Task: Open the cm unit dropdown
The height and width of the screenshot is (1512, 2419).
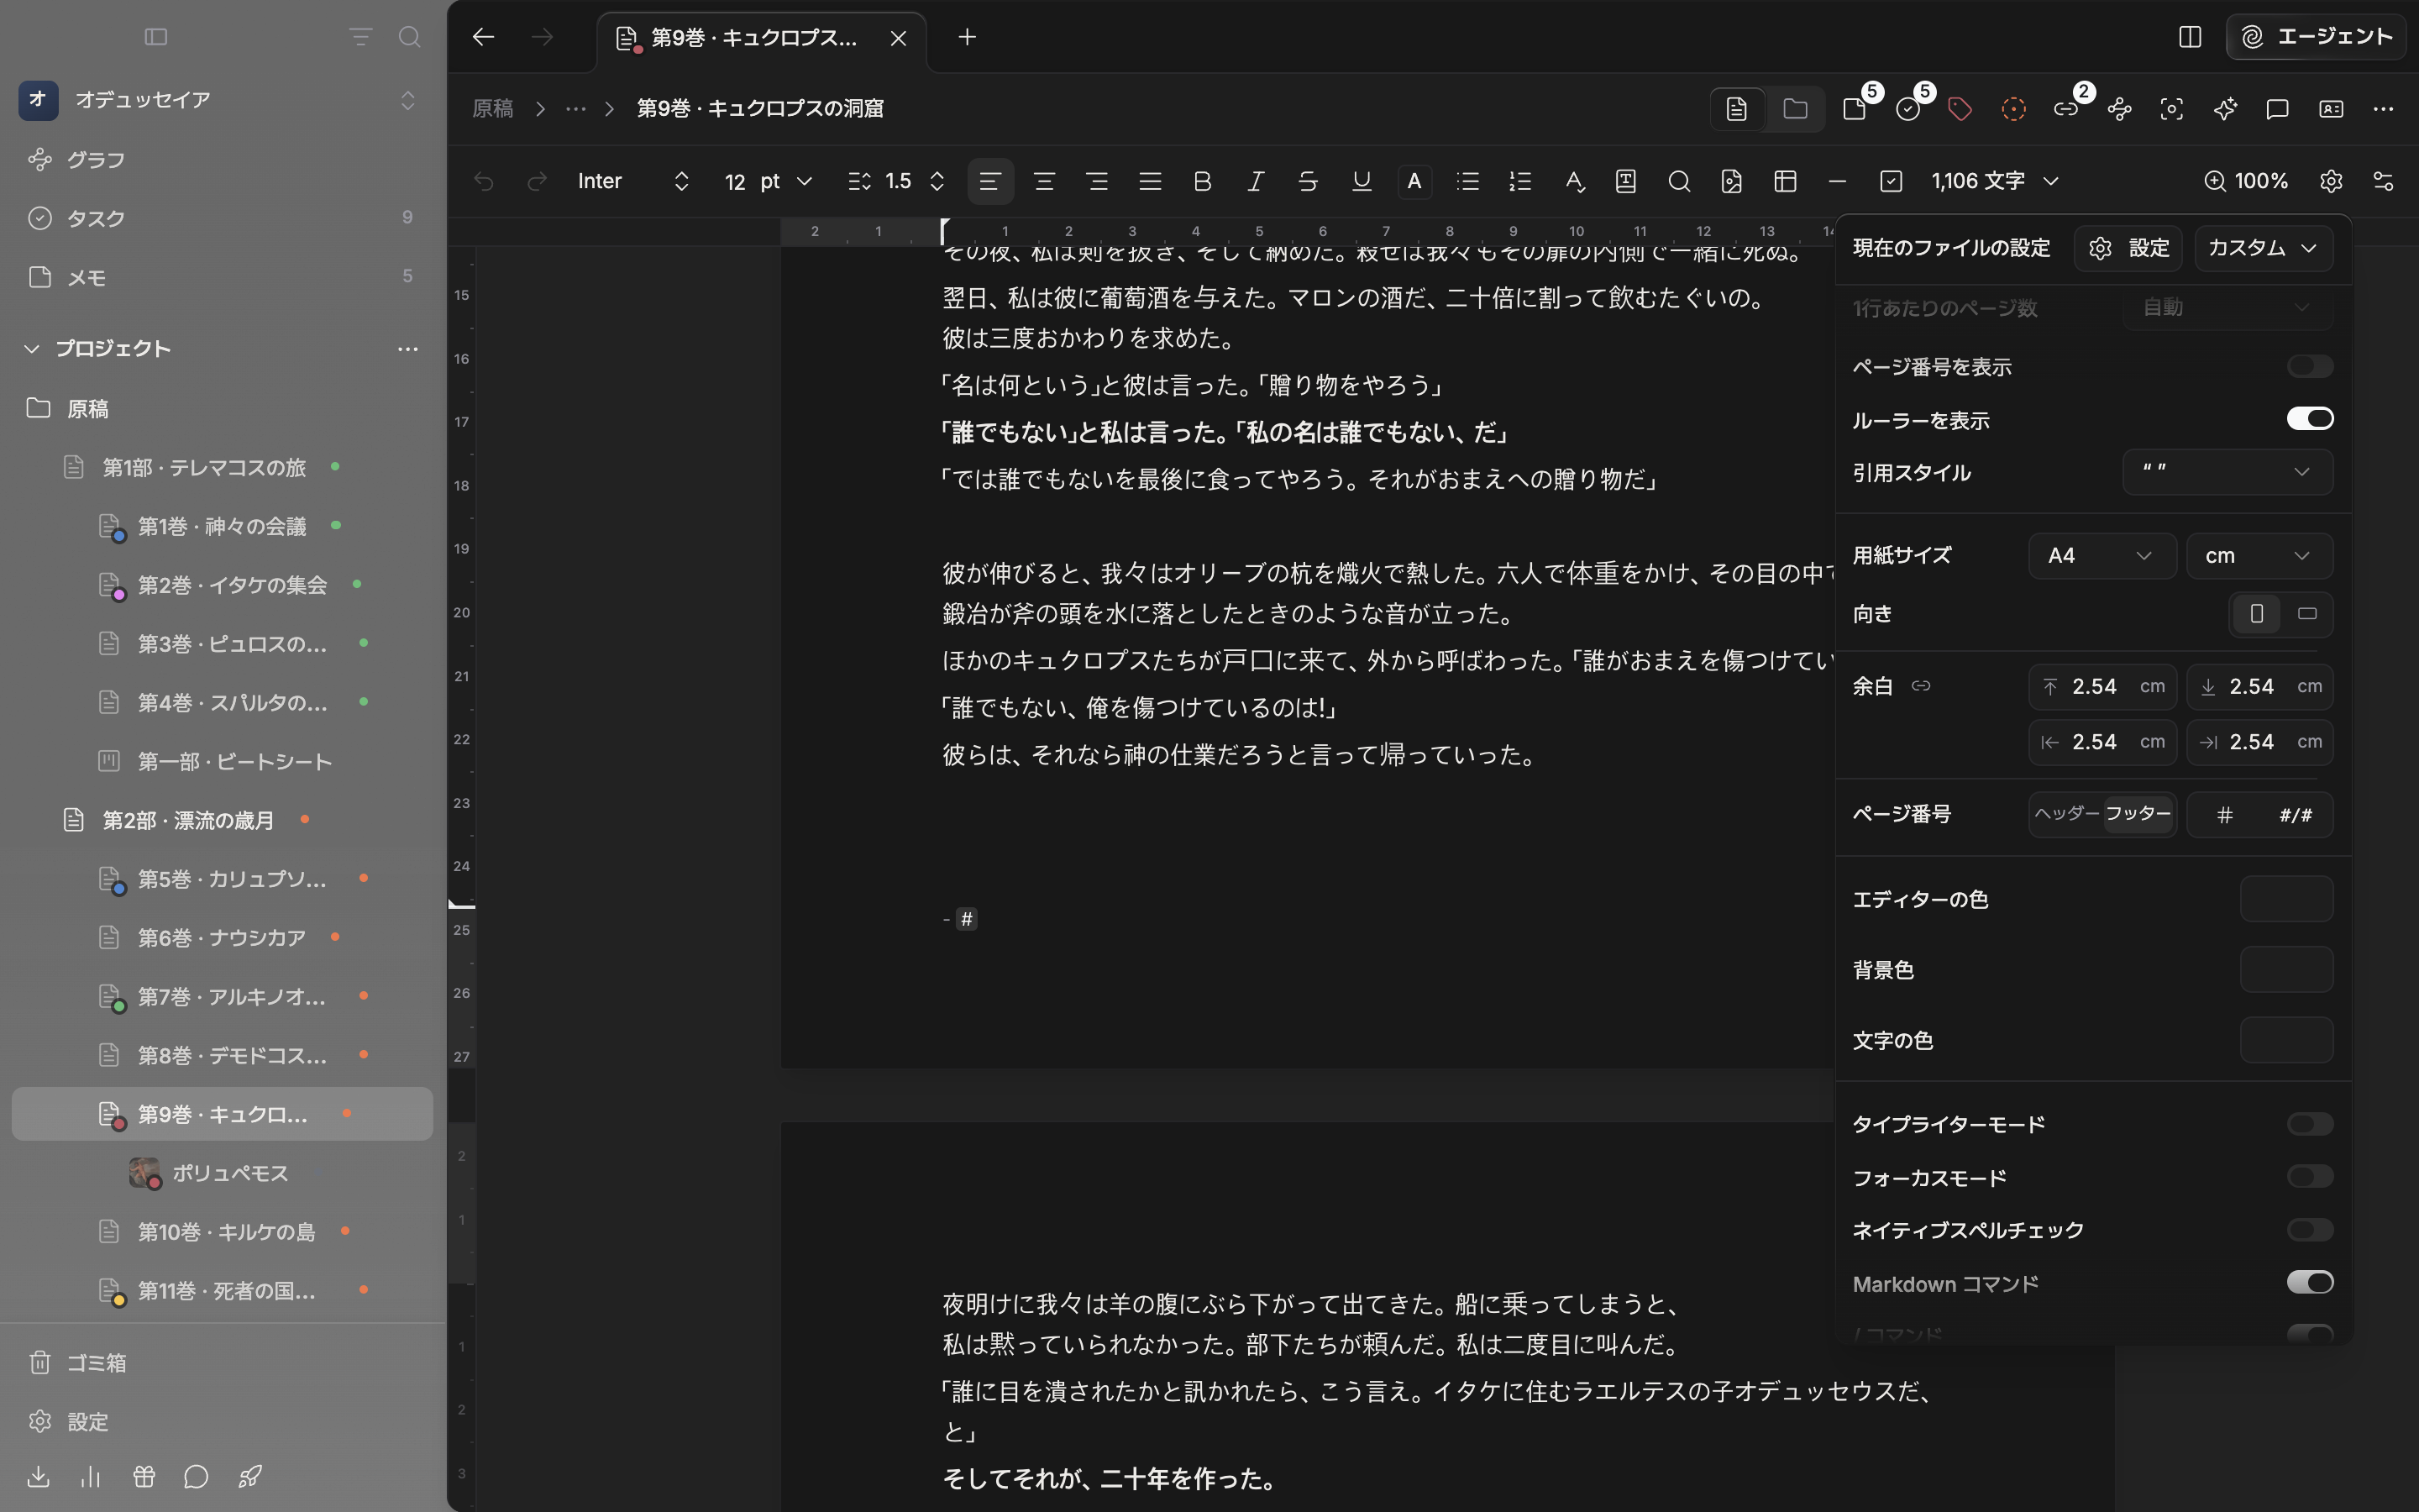Action: tap(2259, 556)
